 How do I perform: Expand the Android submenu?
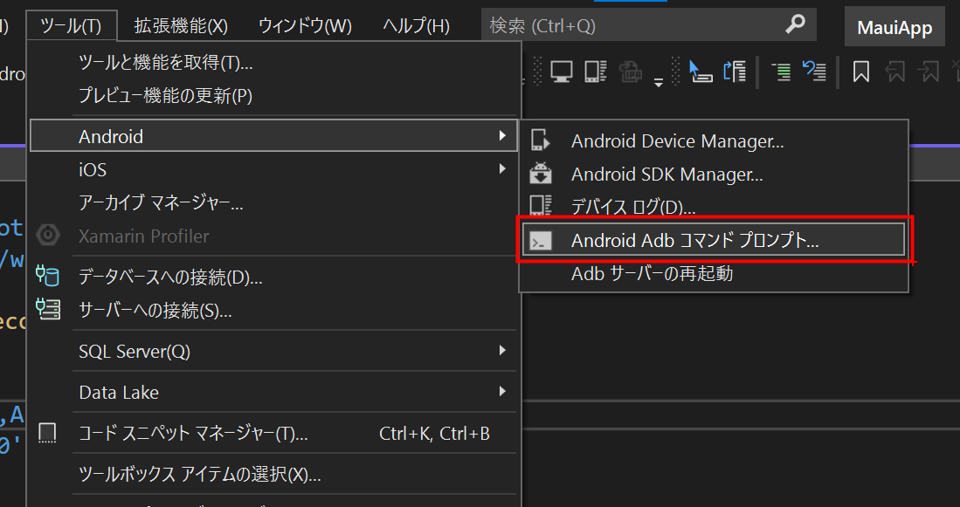point(274,136)
